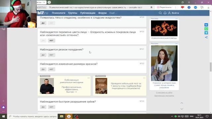
Task: Open the browser downloads icon
Action: (208, 8)
